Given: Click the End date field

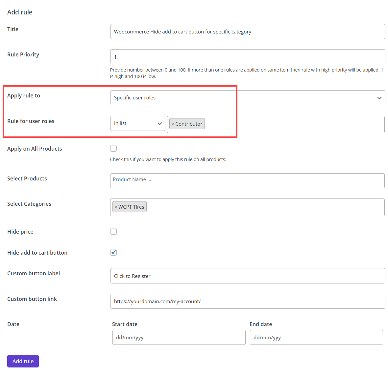Looking at the screenshot, I should point(316,337).
